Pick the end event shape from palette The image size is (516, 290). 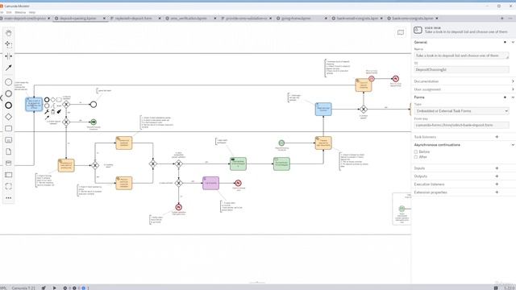(9, 106)
